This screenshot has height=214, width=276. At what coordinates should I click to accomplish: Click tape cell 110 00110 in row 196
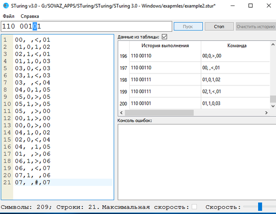(165, 56)
